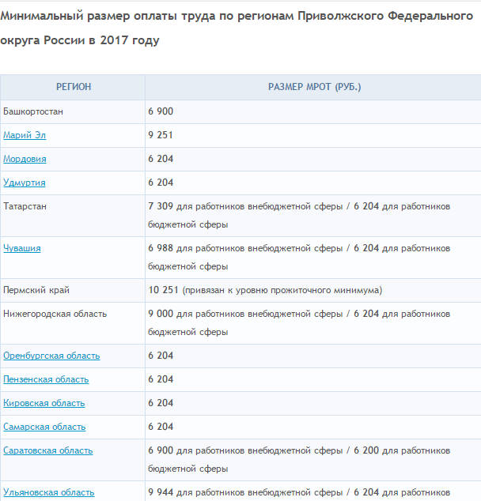The height and width of the screenshot is (501, 481).
Task: Click the РАЗМЕР МРОТ (РУБ.) column header
Action: coord(314,87)
